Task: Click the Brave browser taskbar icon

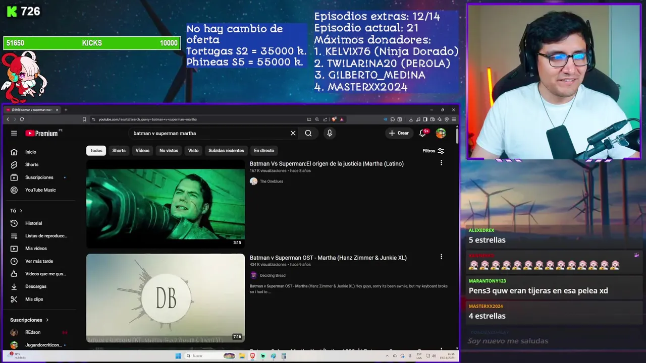Action: 252,356
